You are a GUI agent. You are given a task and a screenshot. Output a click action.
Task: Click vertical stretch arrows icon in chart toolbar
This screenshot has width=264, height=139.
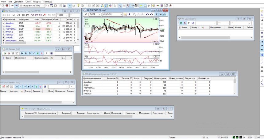(x=157, y=14)
